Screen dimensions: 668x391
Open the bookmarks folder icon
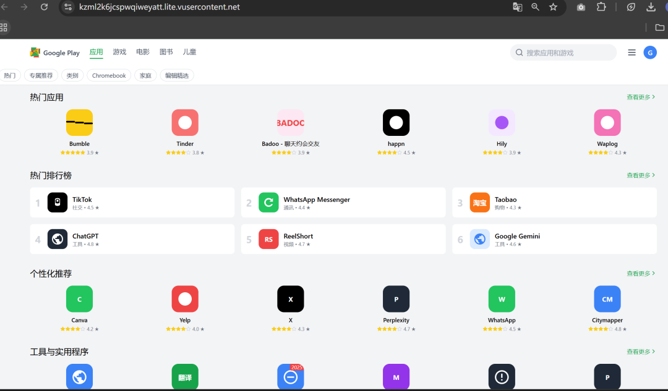(659, 27)
